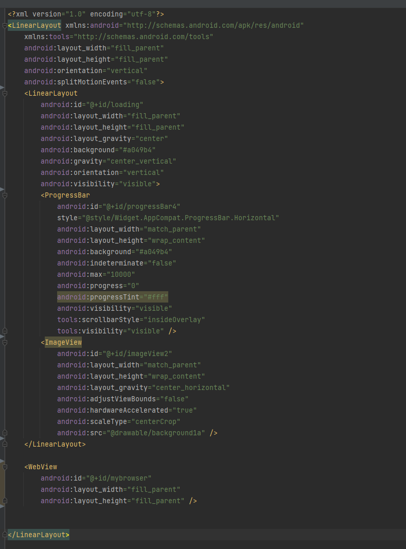Click the android:id="@+id/loading" line
This screenshot has width=406, height=549.
point(92,104)
